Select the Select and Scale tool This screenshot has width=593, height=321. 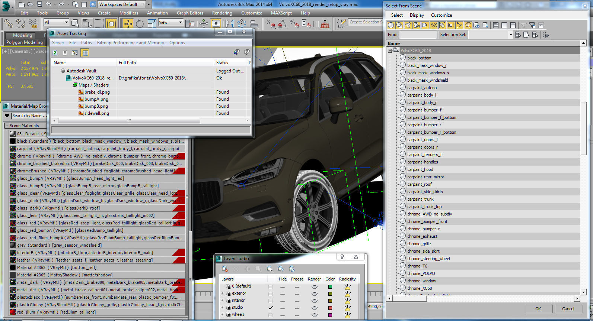tap(152, 24)
